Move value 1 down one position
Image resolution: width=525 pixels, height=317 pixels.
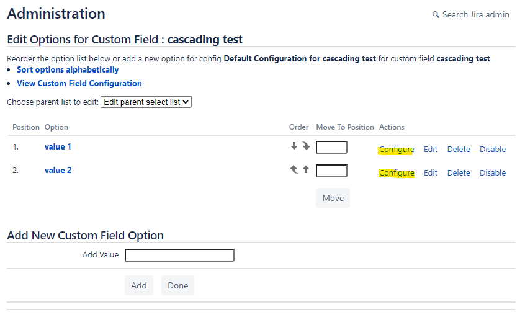coord(294,146)
